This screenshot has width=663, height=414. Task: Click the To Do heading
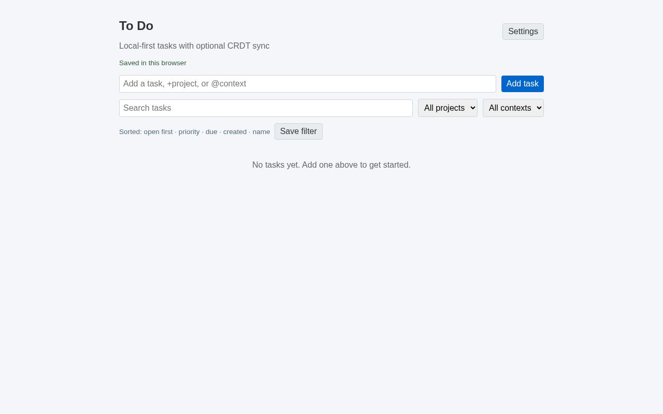pos(136,26)
